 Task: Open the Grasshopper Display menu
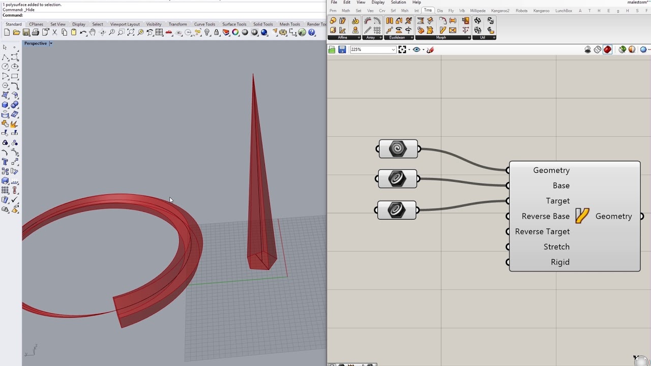pos(378,3)
